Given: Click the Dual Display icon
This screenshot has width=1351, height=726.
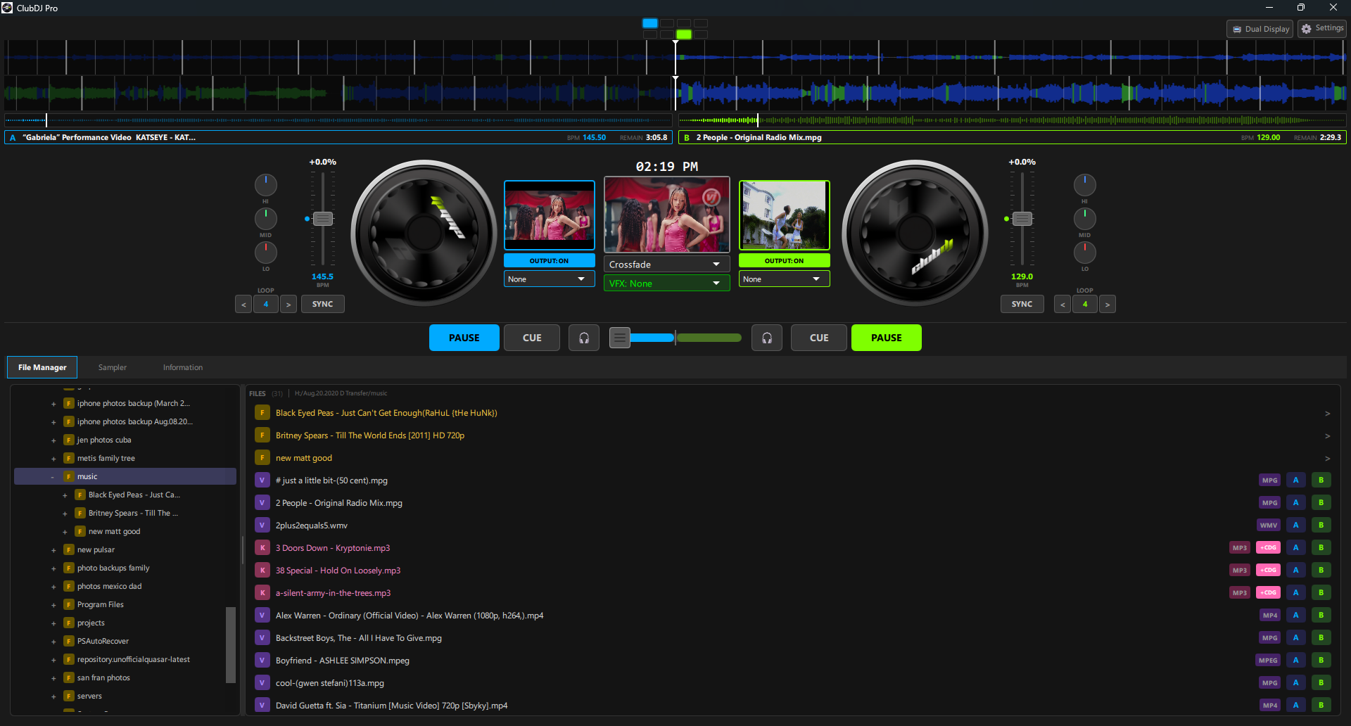Looking at the screenshot, I should click(x=1259, y=28).
